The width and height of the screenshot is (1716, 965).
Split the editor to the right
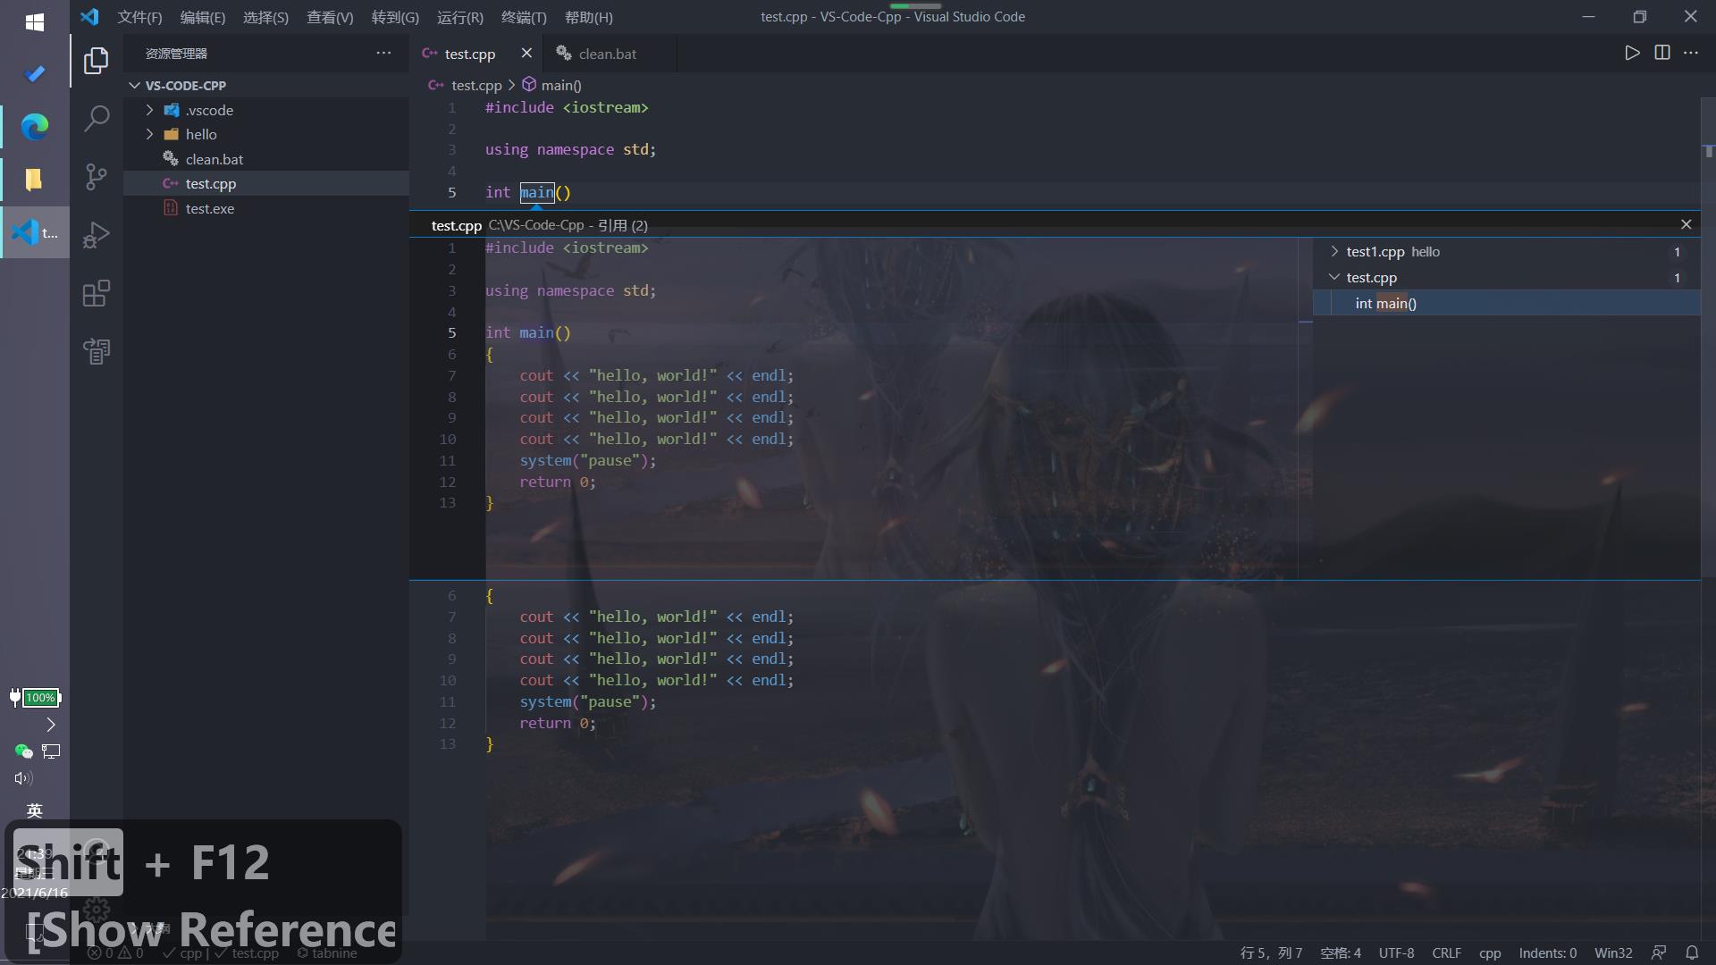pos(1662,53)
